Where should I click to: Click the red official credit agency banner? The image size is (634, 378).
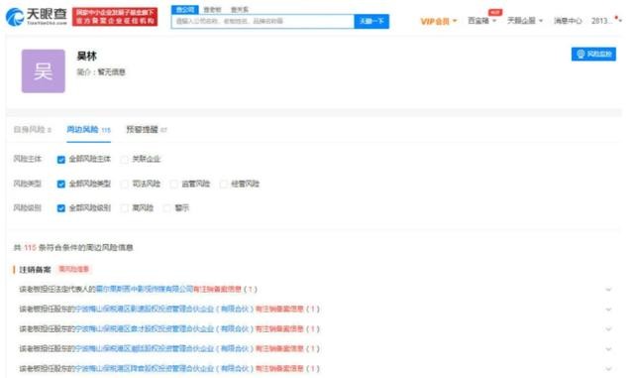[115, 17]
